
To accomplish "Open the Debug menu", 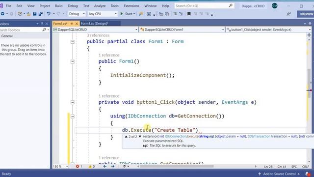I will [x=73, y=6].
